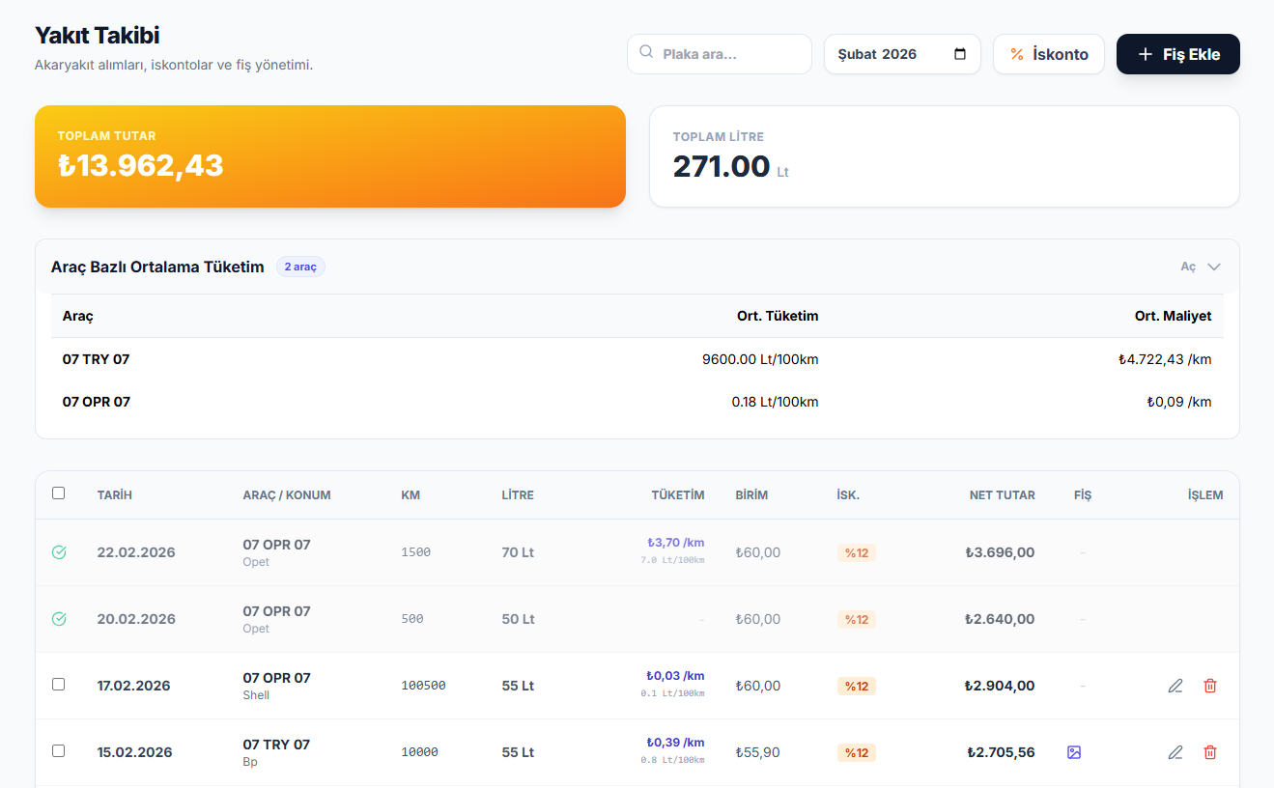The width and height of the screenshot is (1274, 788).
Task: Edit the 15.02.2026 Bp fuel entry
Action: tap(1175, 752)
